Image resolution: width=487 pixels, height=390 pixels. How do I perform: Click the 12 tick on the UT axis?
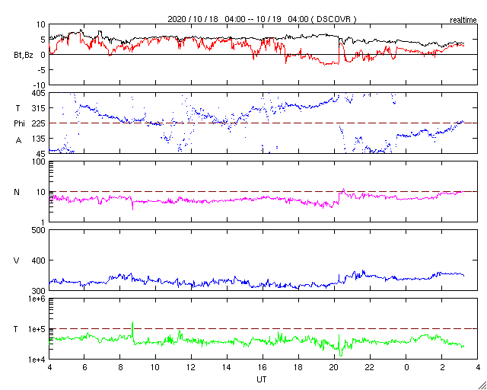coord(191,367)
